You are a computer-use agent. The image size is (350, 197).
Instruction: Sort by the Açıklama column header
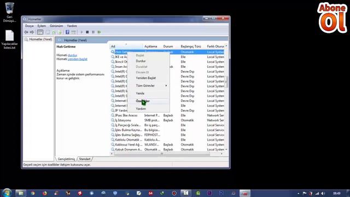point(153,47)
